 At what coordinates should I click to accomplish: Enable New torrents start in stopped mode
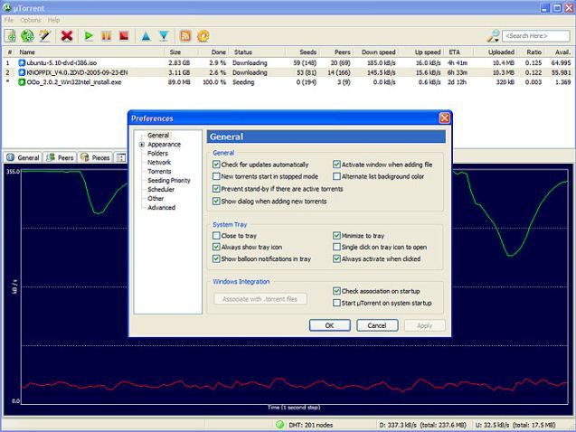click(x=216, y=176)
